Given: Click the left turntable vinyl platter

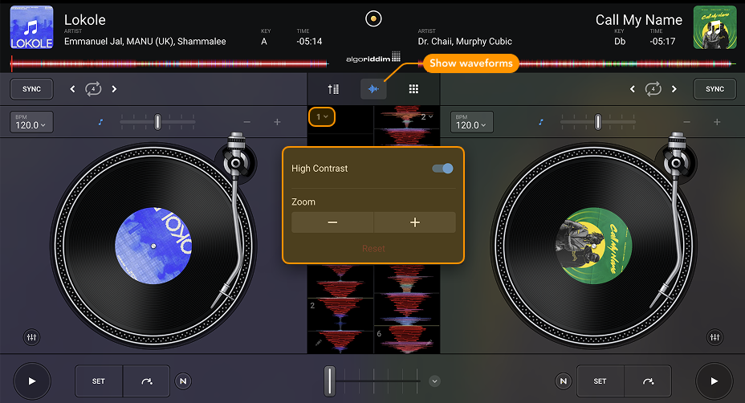Looking at the screenshot, I should click(x=153, y=246).
